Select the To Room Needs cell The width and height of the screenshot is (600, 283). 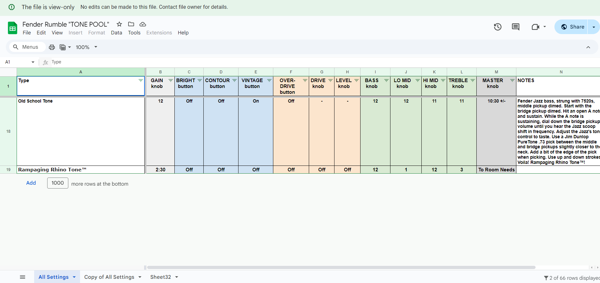pos(496,170)
